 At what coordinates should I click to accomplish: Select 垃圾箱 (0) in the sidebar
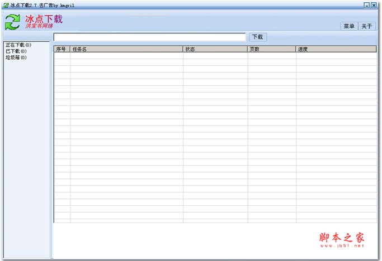pyautogui.click(x=16, y=57)
